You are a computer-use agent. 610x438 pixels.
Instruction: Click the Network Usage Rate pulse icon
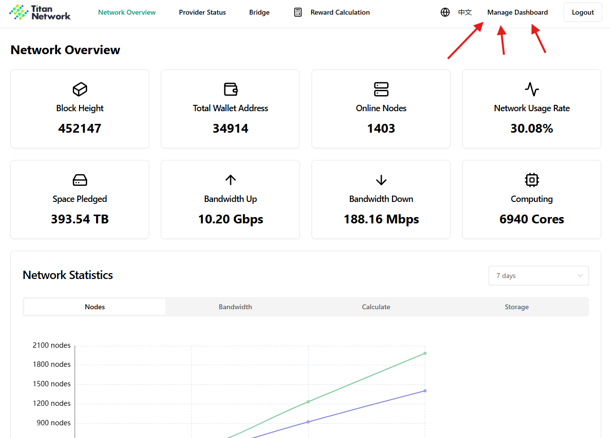pos(532,89)
